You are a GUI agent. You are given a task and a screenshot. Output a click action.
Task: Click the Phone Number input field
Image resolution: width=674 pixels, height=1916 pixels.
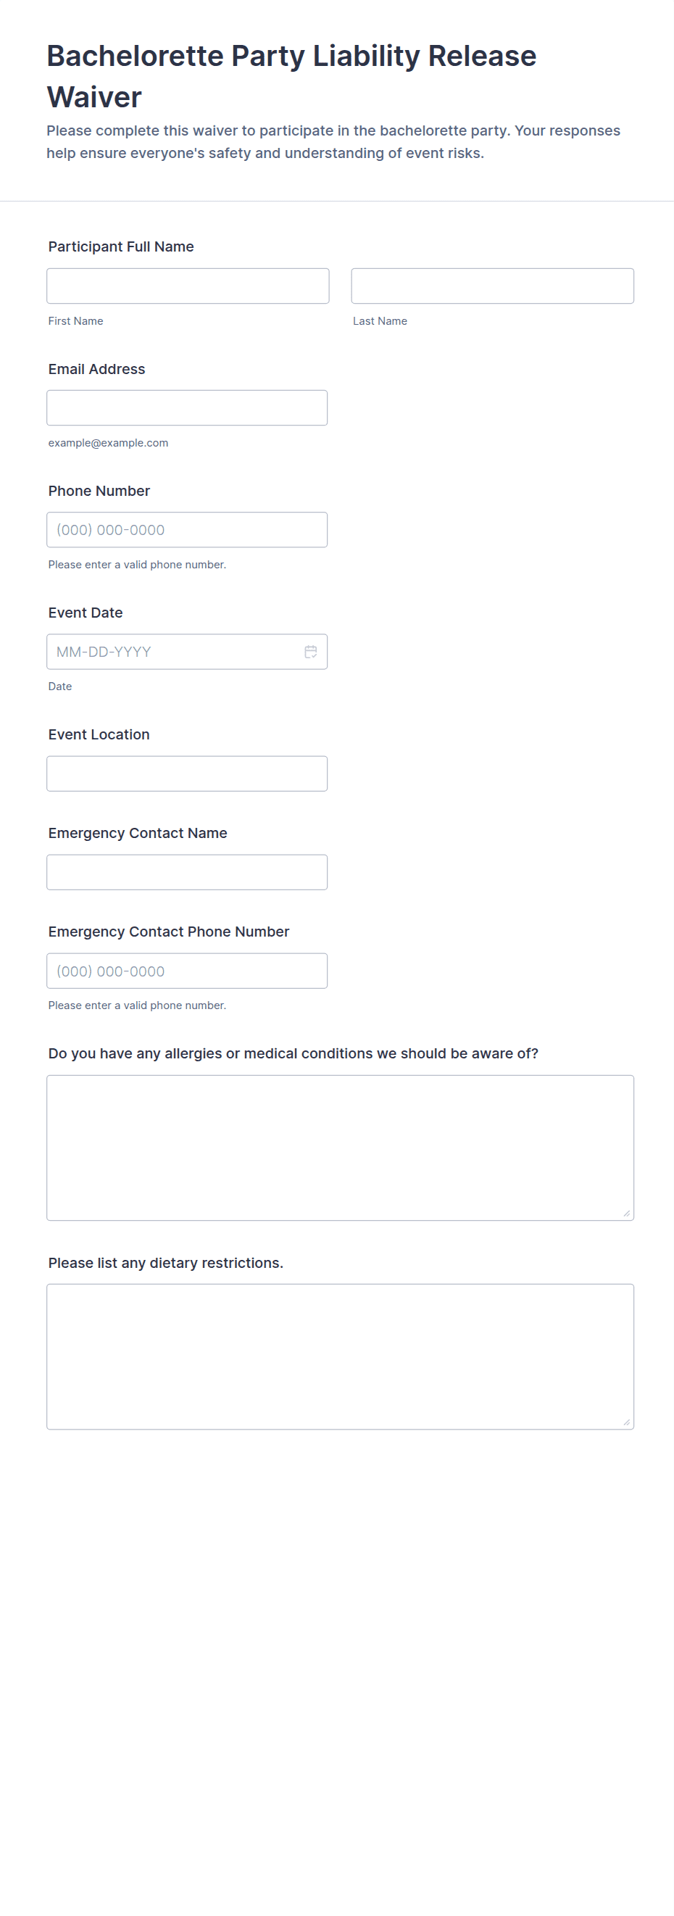187,531
